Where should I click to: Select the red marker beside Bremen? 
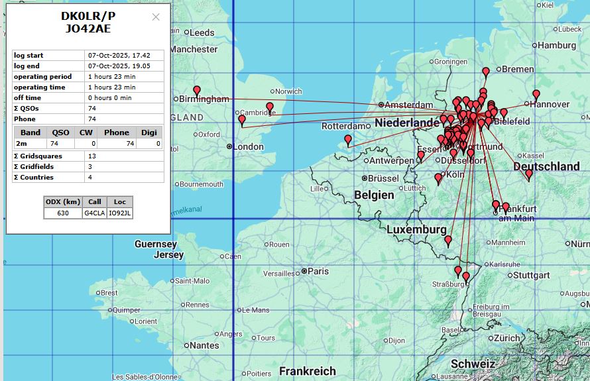coord(486,72)
